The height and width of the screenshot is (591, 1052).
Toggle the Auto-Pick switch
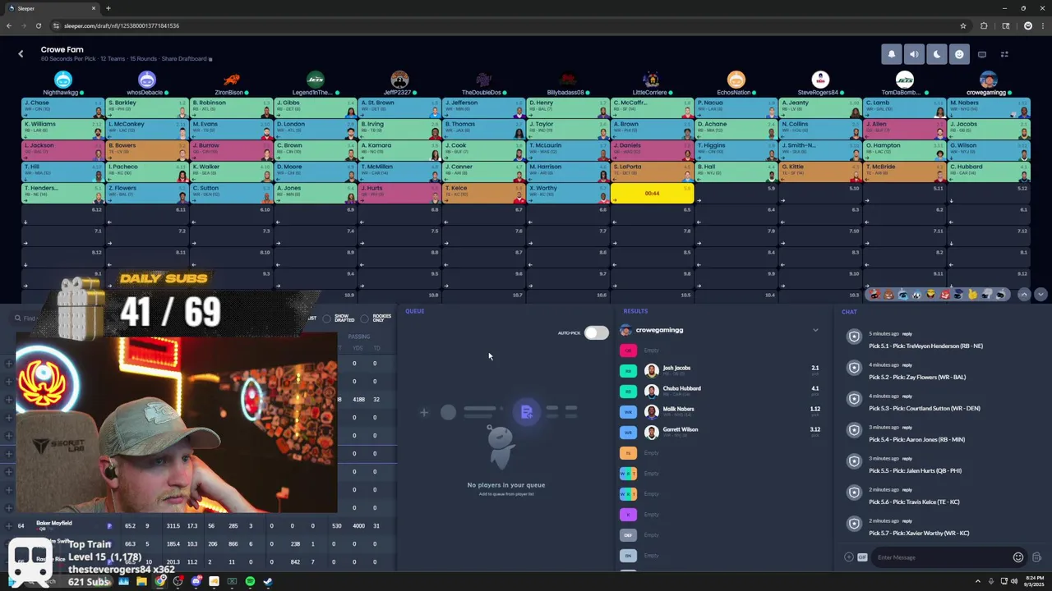click(x=596, y=332)
